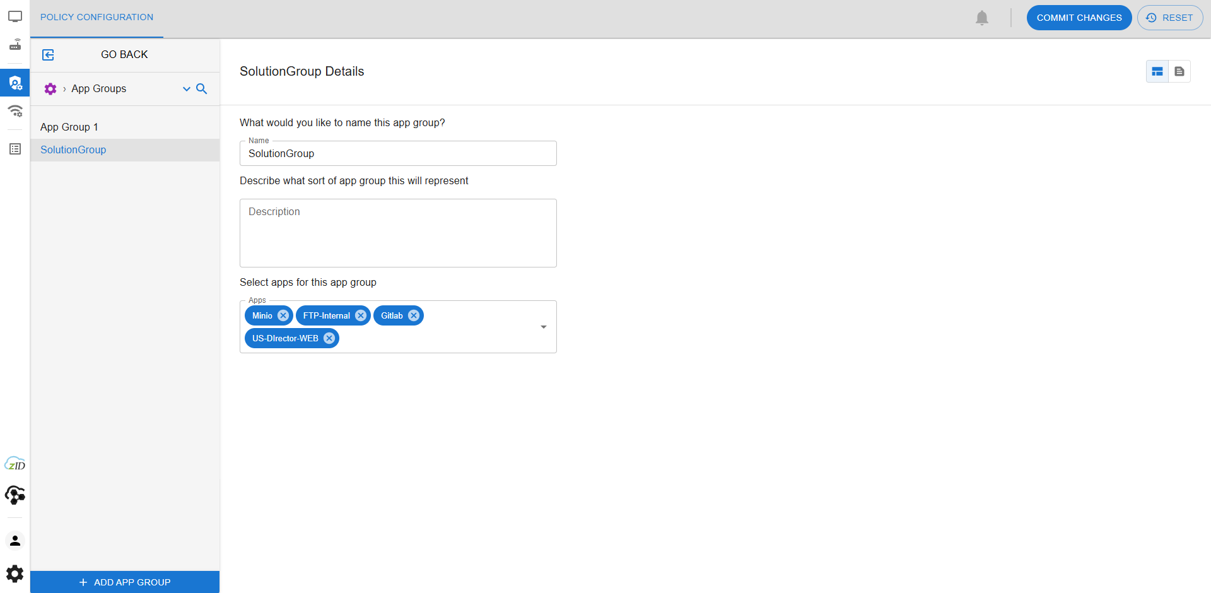Remove the FTP-Internal app chip
Image resolution: width=1211 pixels, height=593 pixels.
[x=361, y=315]
